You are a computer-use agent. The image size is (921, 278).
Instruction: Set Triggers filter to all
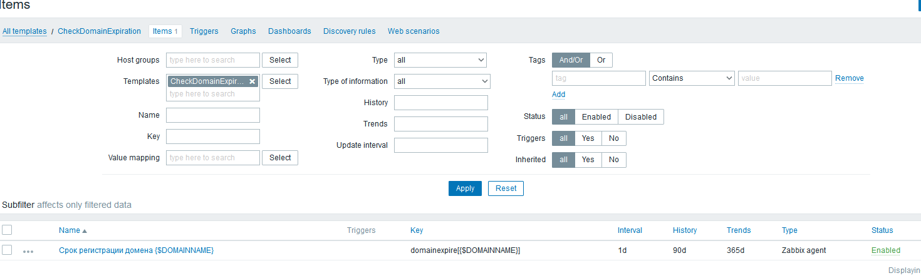click(563, 138)
